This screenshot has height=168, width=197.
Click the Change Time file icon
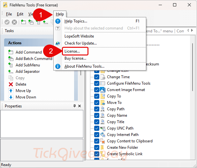coord(103,77)
